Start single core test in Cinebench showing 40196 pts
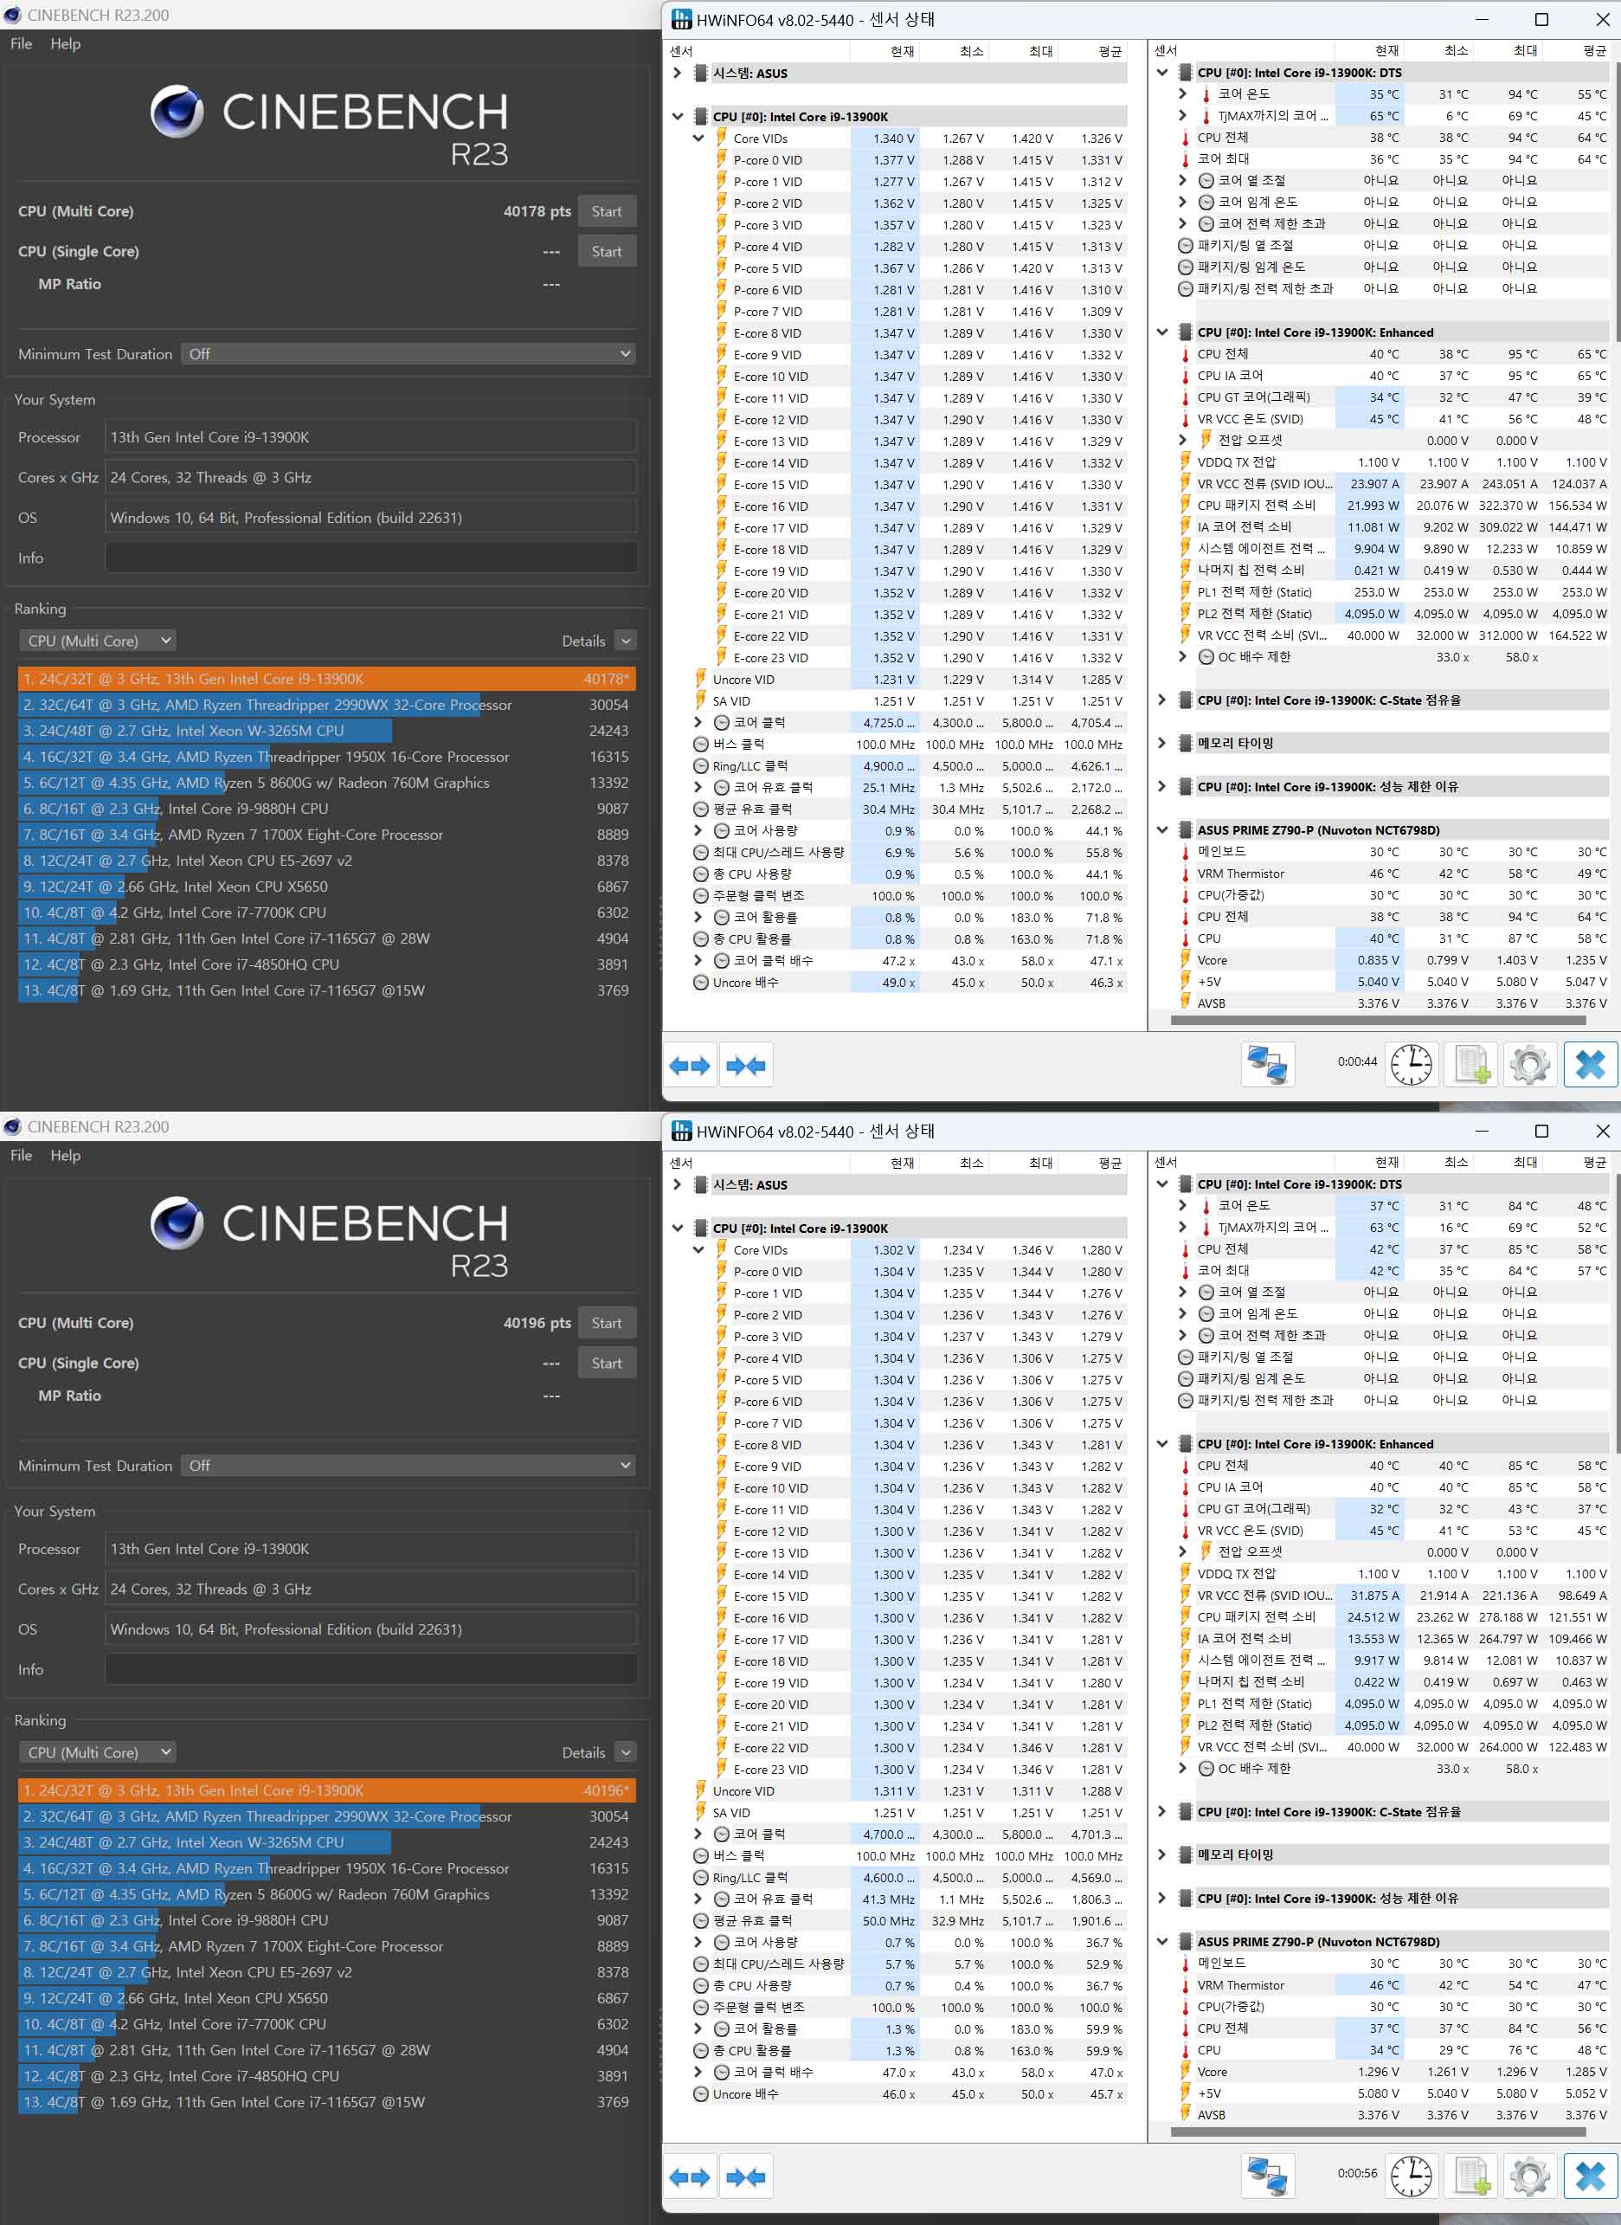This screenshot has height=2225, width=1621. [607, 1364]
